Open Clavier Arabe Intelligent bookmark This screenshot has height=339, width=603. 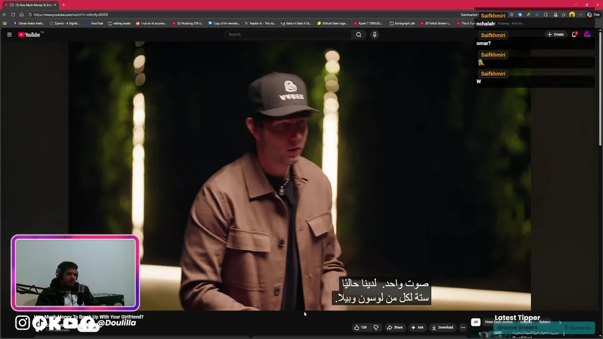[x=29, y=23]
